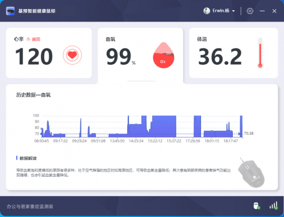Click the chart point at 14:35:34
Screen dimensions: 284x217
tap(136, 124)
